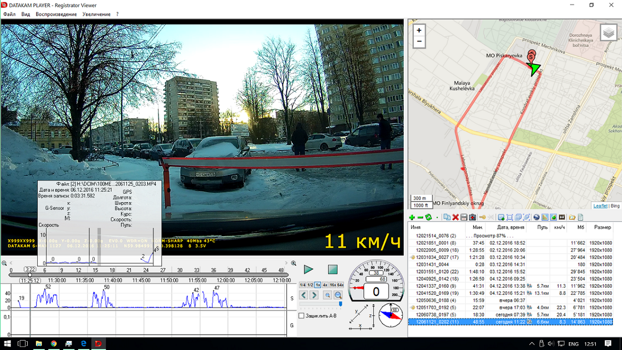
Task: Select the 1x playback speed
Action: [x=318, y=285]
